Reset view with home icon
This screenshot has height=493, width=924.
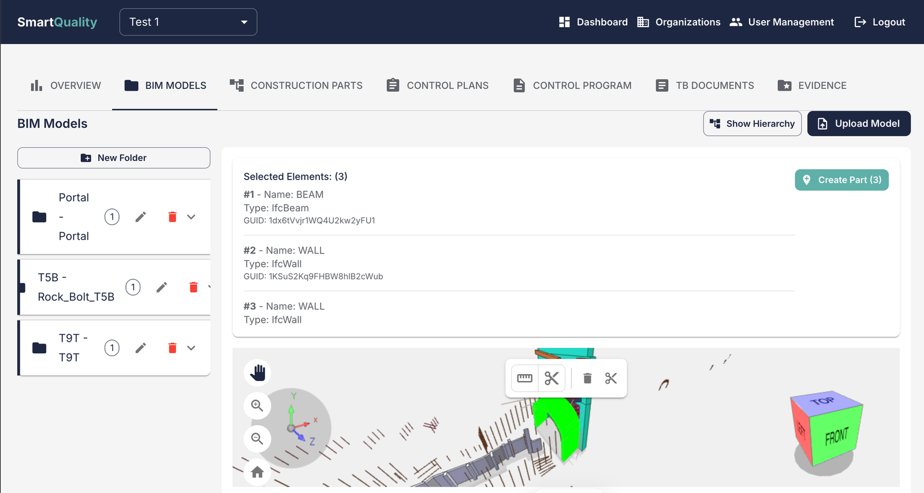pyautogui.click(x=258, y=472)
